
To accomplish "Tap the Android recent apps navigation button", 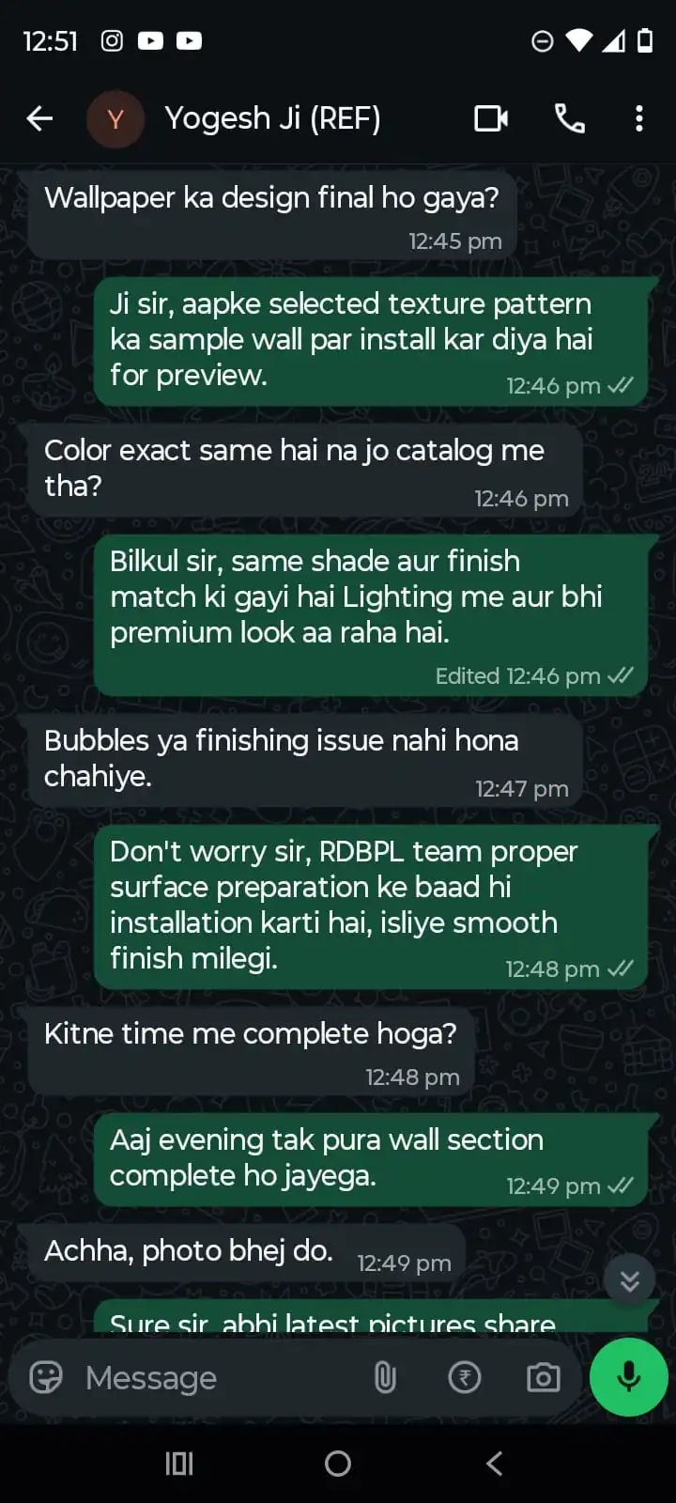I will point(179,1464).
